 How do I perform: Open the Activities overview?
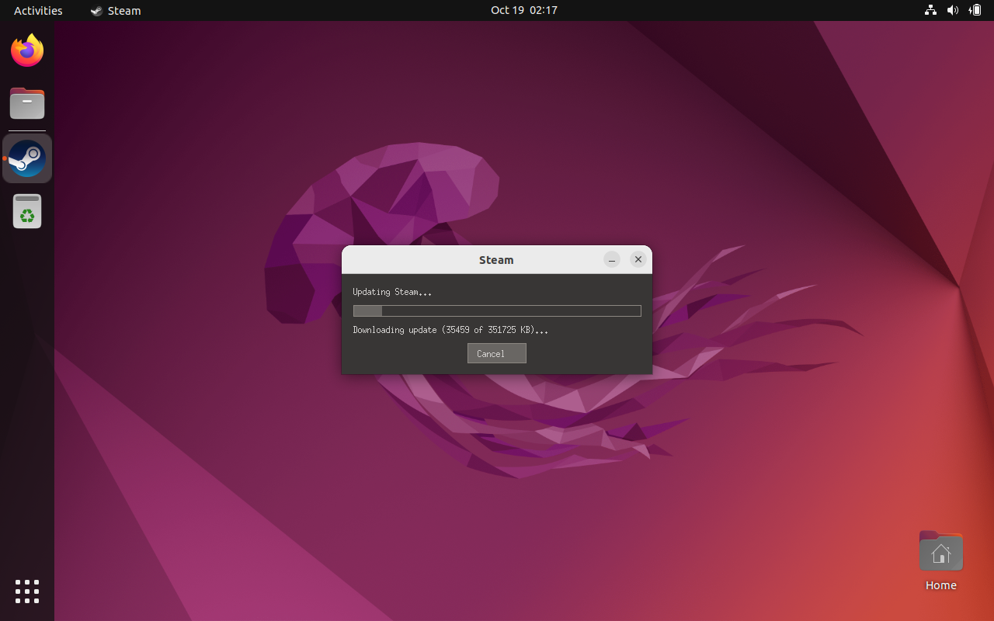tap(38, 10)
